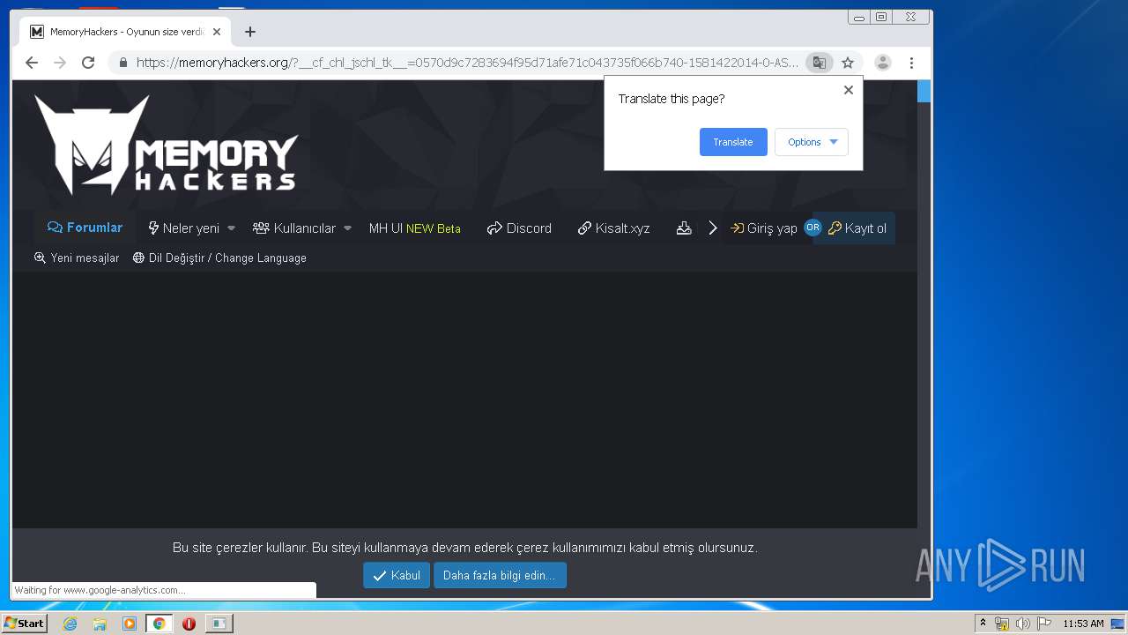Click the show desktop icon at the taskbar's end

[1117, 624]
